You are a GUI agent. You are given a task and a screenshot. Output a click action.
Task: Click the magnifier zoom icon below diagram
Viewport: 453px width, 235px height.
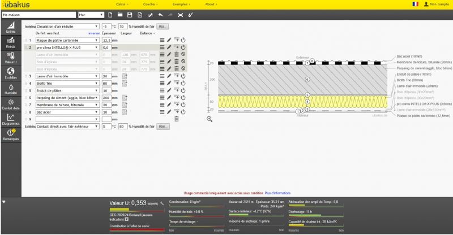pyautogui.click(x=210, y=119)
